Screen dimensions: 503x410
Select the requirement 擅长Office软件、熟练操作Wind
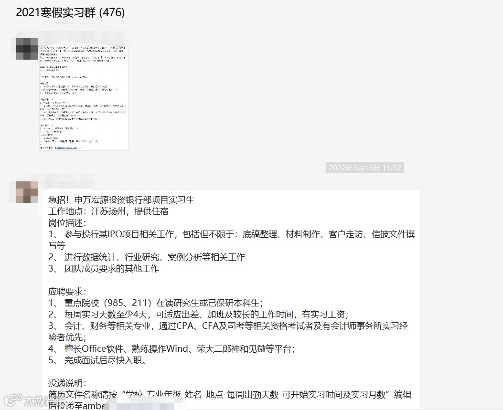pos(171,349)
